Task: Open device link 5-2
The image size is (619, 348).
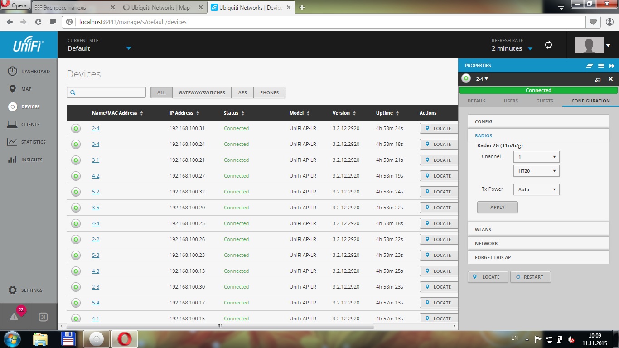Action: click(96, 192)
